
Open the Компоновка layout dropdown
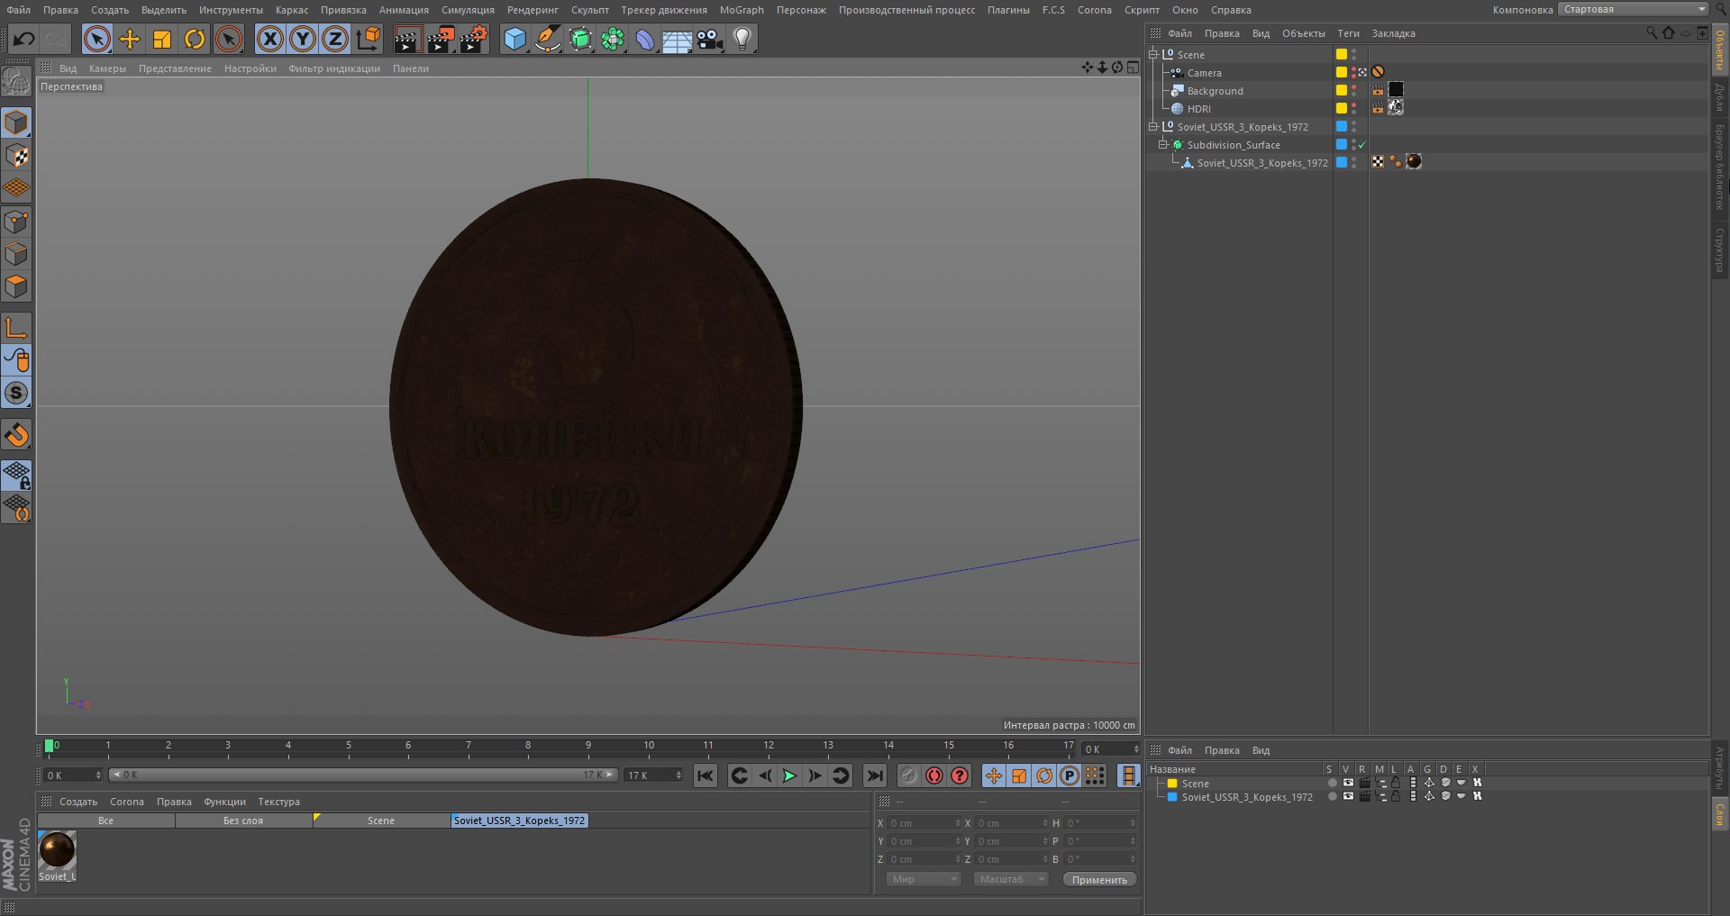click(1634, 10)
